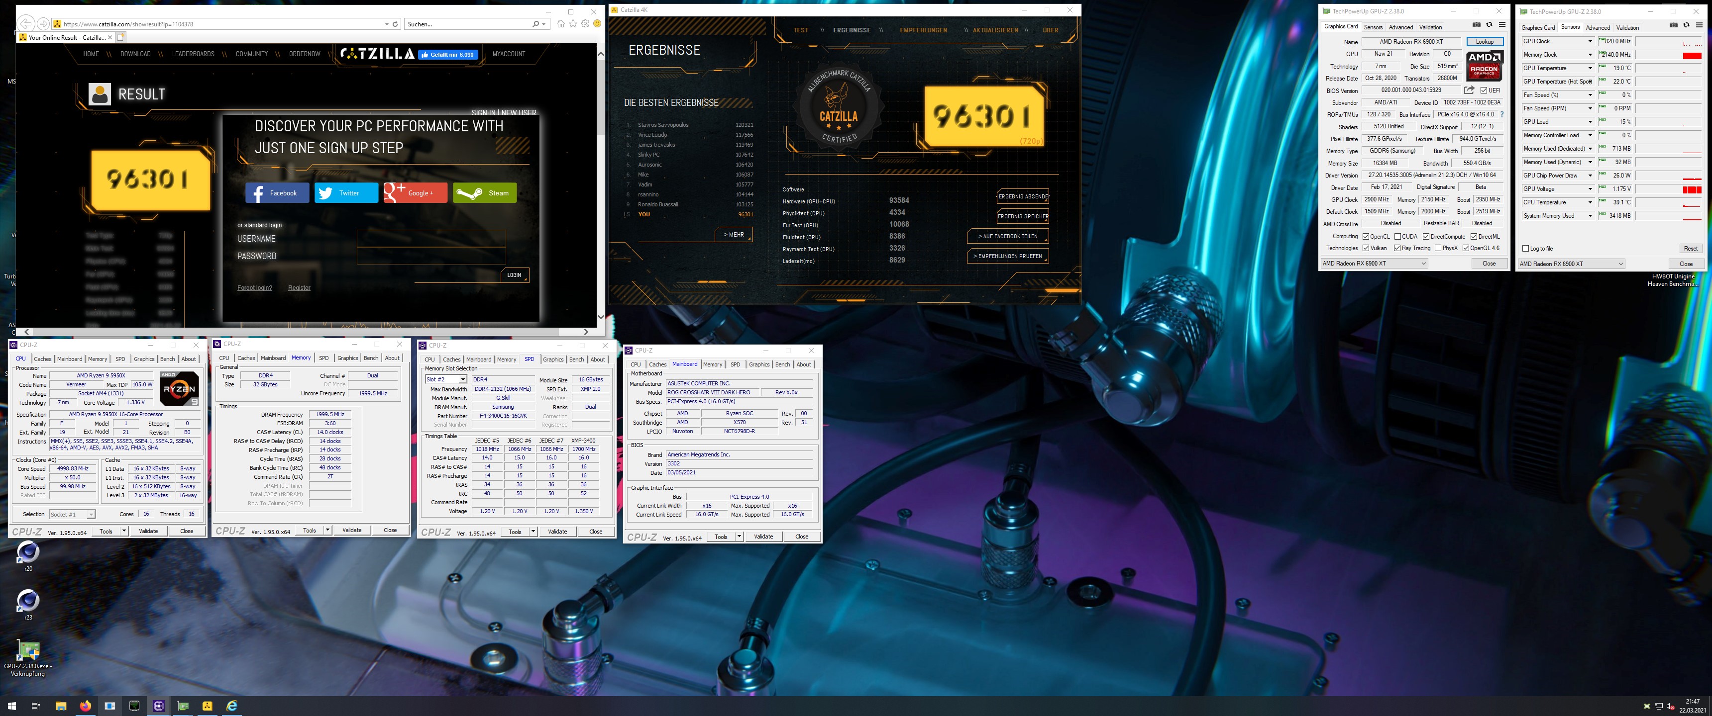Screen dimensions: 1712x716
Task: Toggle the Ray Tracing checkbox in GPU-Z
Action: [1397, 249]
